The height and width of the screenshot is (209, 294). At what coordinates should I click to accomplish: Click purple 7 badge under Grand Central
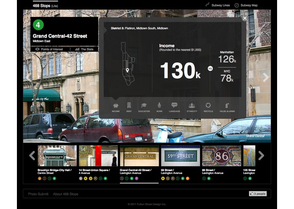pyautogui.click(x=137, y=179)
